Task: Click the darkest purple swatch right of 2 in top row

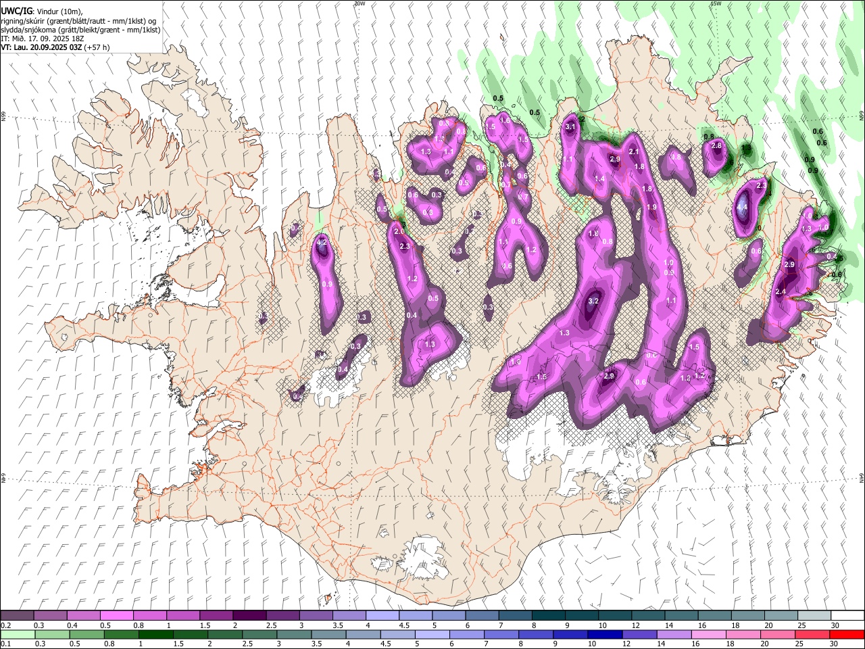Action: point(249,615)
